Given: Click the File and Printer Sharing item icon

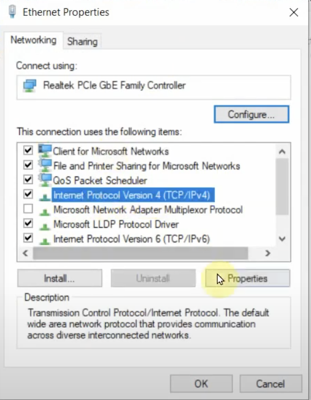Looking at the screenshot, I should [x=45, y=165].
